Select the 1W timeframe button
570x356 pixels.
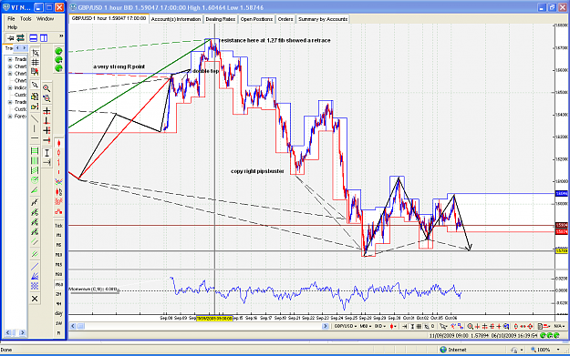(58, 323)
